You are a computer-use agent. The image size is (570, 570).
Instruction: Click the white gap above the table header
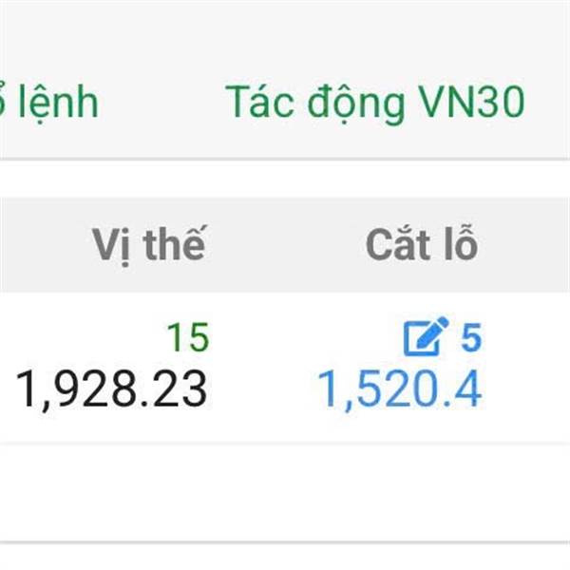(285, 179)
